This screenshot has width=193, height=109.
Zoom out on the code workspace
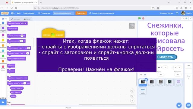[132, 96]
